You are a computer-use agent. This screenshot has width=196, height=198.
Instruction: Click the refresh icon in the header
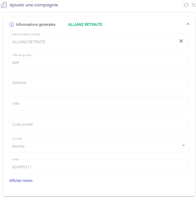[x=186, y=5]
